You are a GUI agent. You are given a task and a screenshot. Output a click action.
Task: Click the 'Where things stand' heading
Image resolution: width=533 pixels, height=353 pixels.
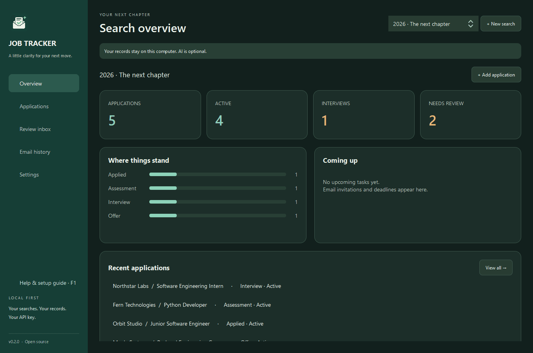pos(139,160)
